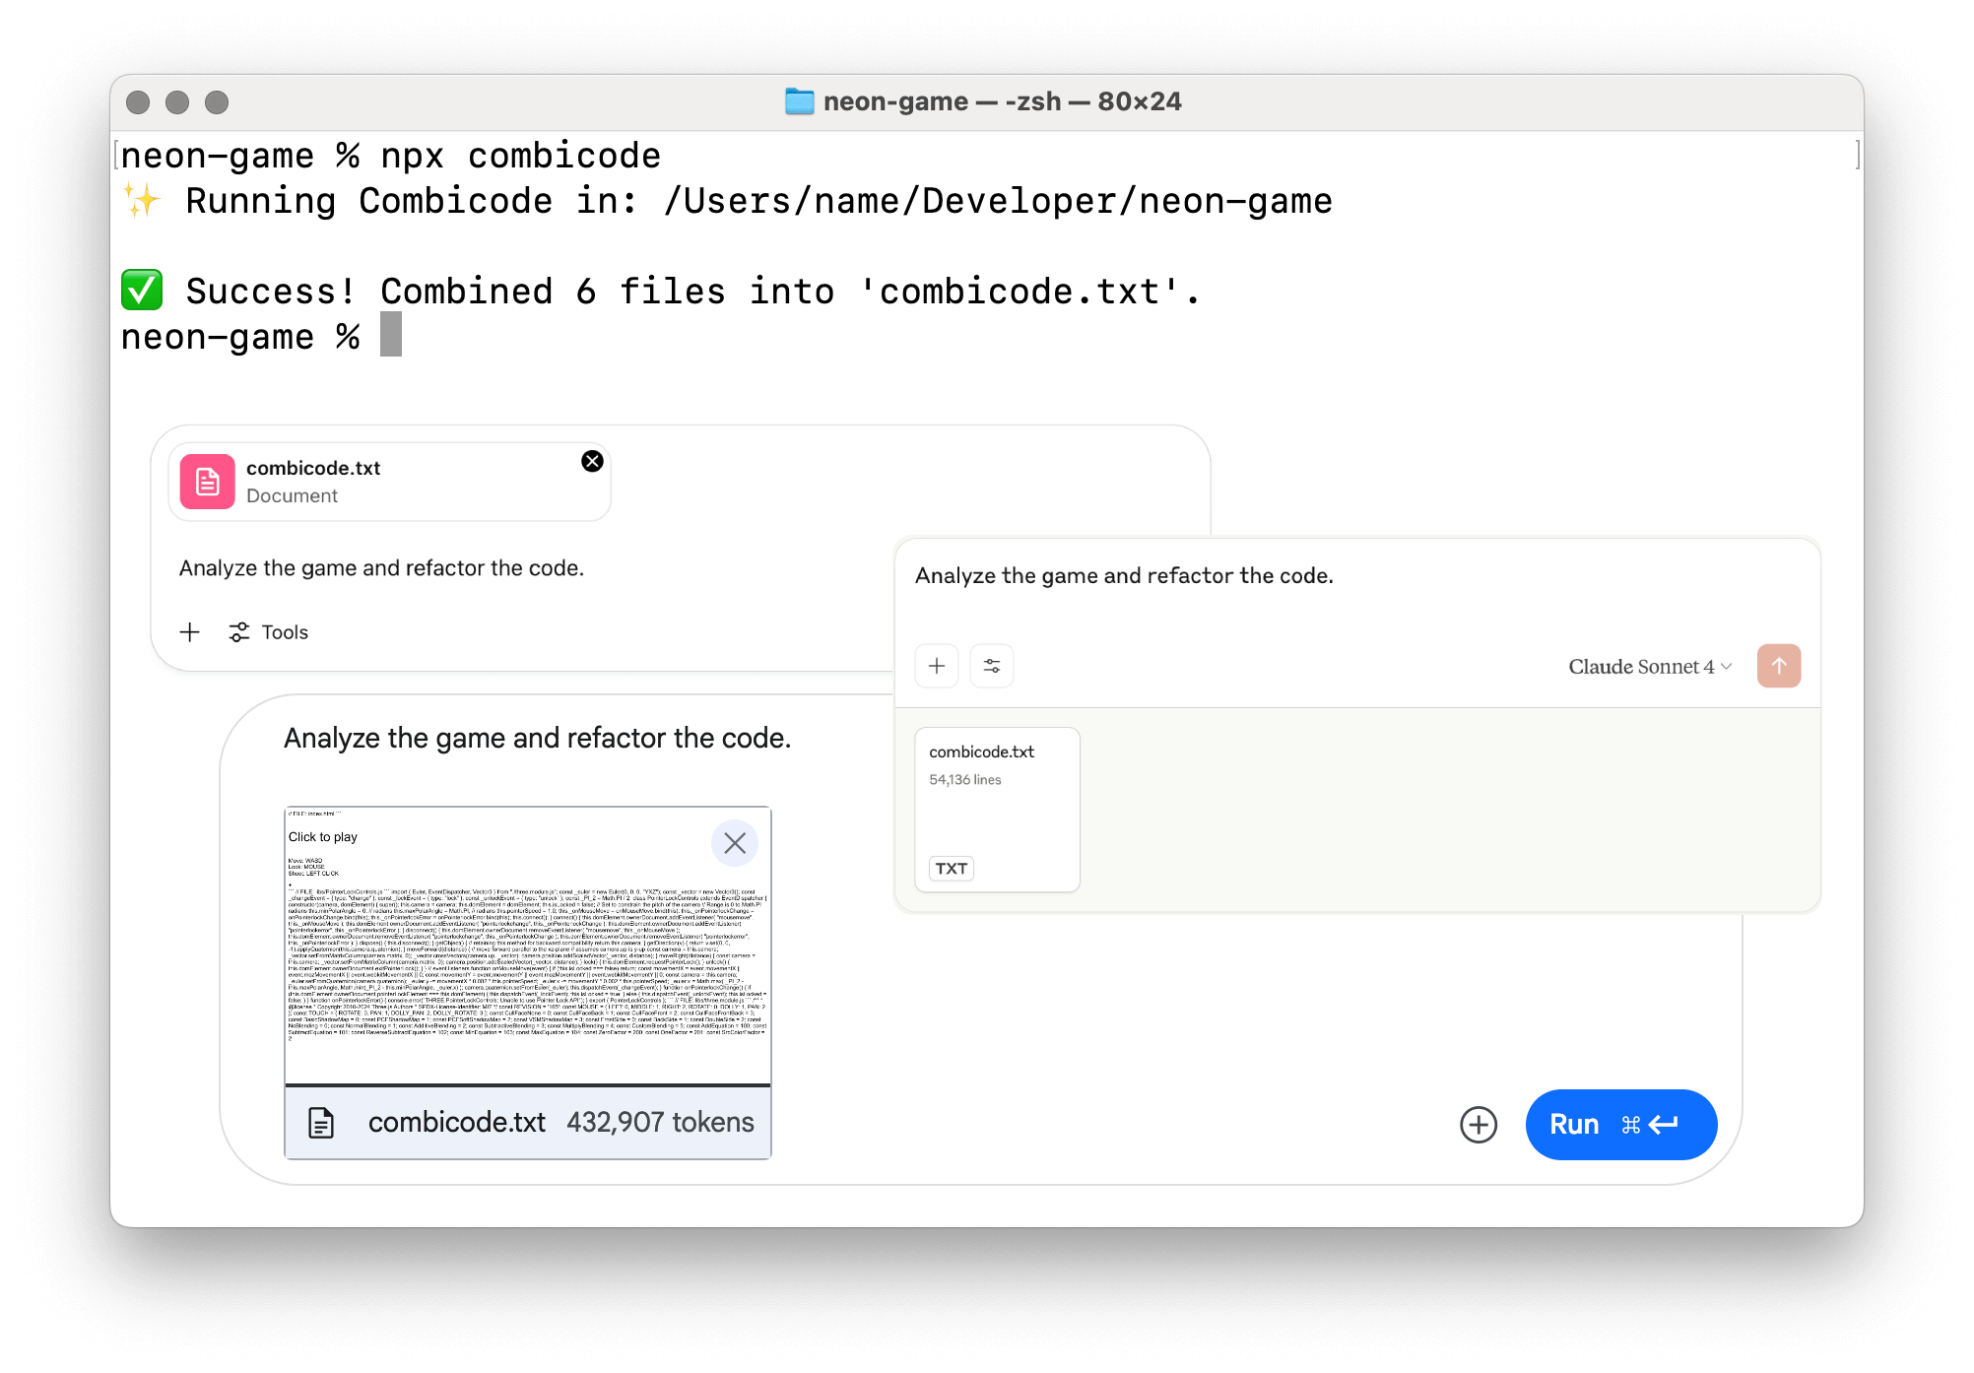Select the combicode.txt card showing 54,136 lines
Image resolution: width=1974 pixels, height=1373 pixels.
point(996,810)
